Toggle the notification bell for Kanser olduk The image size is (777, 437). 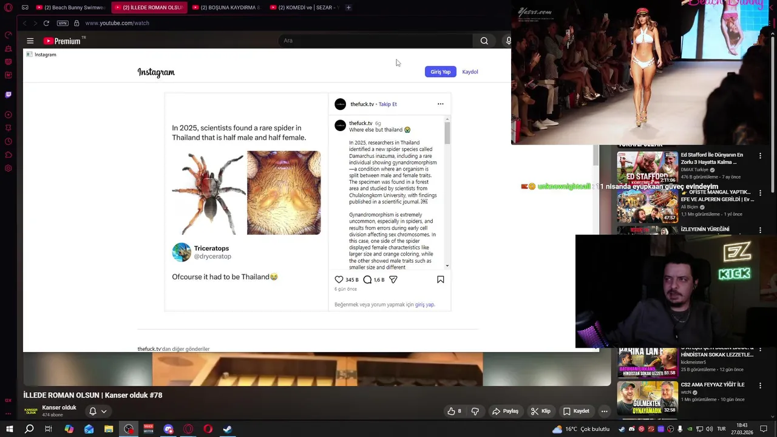pos(93,411)
